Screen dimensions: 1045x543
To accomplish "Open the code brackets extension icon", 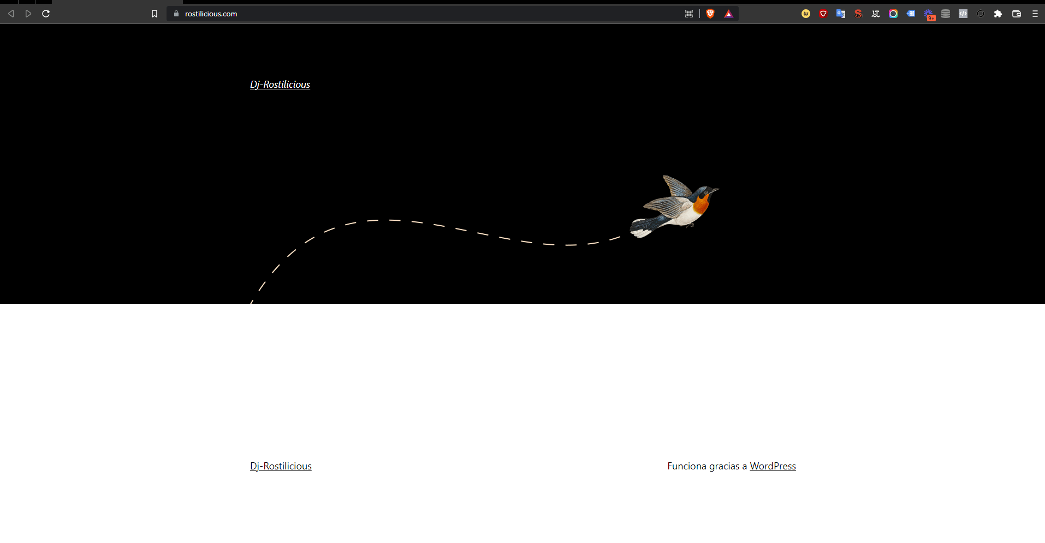I will [963, 14].
